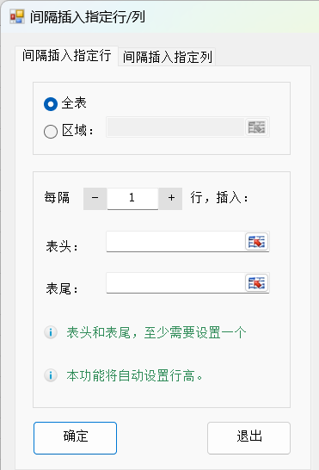Open the 间隔插入指定行 tab
The image size is (319, 470).
coord(66,56)
